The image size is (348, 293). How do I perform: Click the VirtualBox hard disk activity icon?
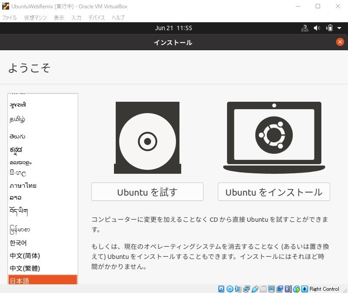(221, 289)
